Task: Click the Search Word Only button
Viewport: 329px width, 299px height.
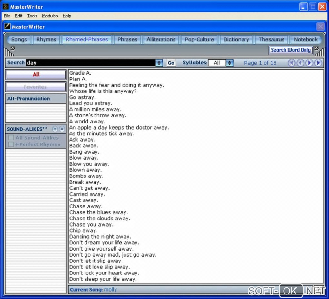Action: click(x=291, y=50)
